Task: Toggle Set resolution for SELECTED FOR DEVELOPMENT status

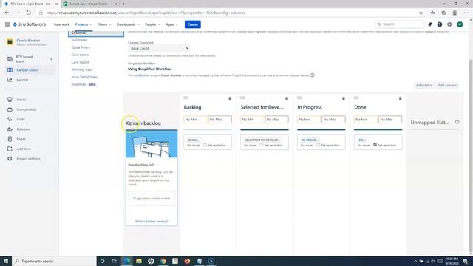Action: click(261, 145)
